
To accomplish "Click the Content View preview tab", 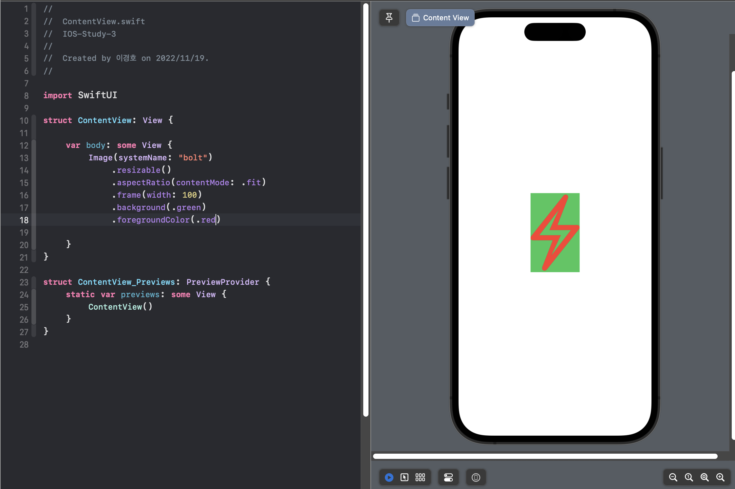I will click(440, 18).
